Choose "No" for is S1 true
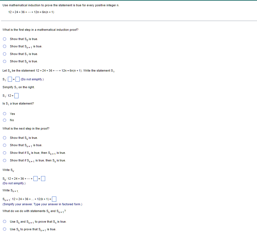This screenshot has width=257, height=233. click(5, 120)
